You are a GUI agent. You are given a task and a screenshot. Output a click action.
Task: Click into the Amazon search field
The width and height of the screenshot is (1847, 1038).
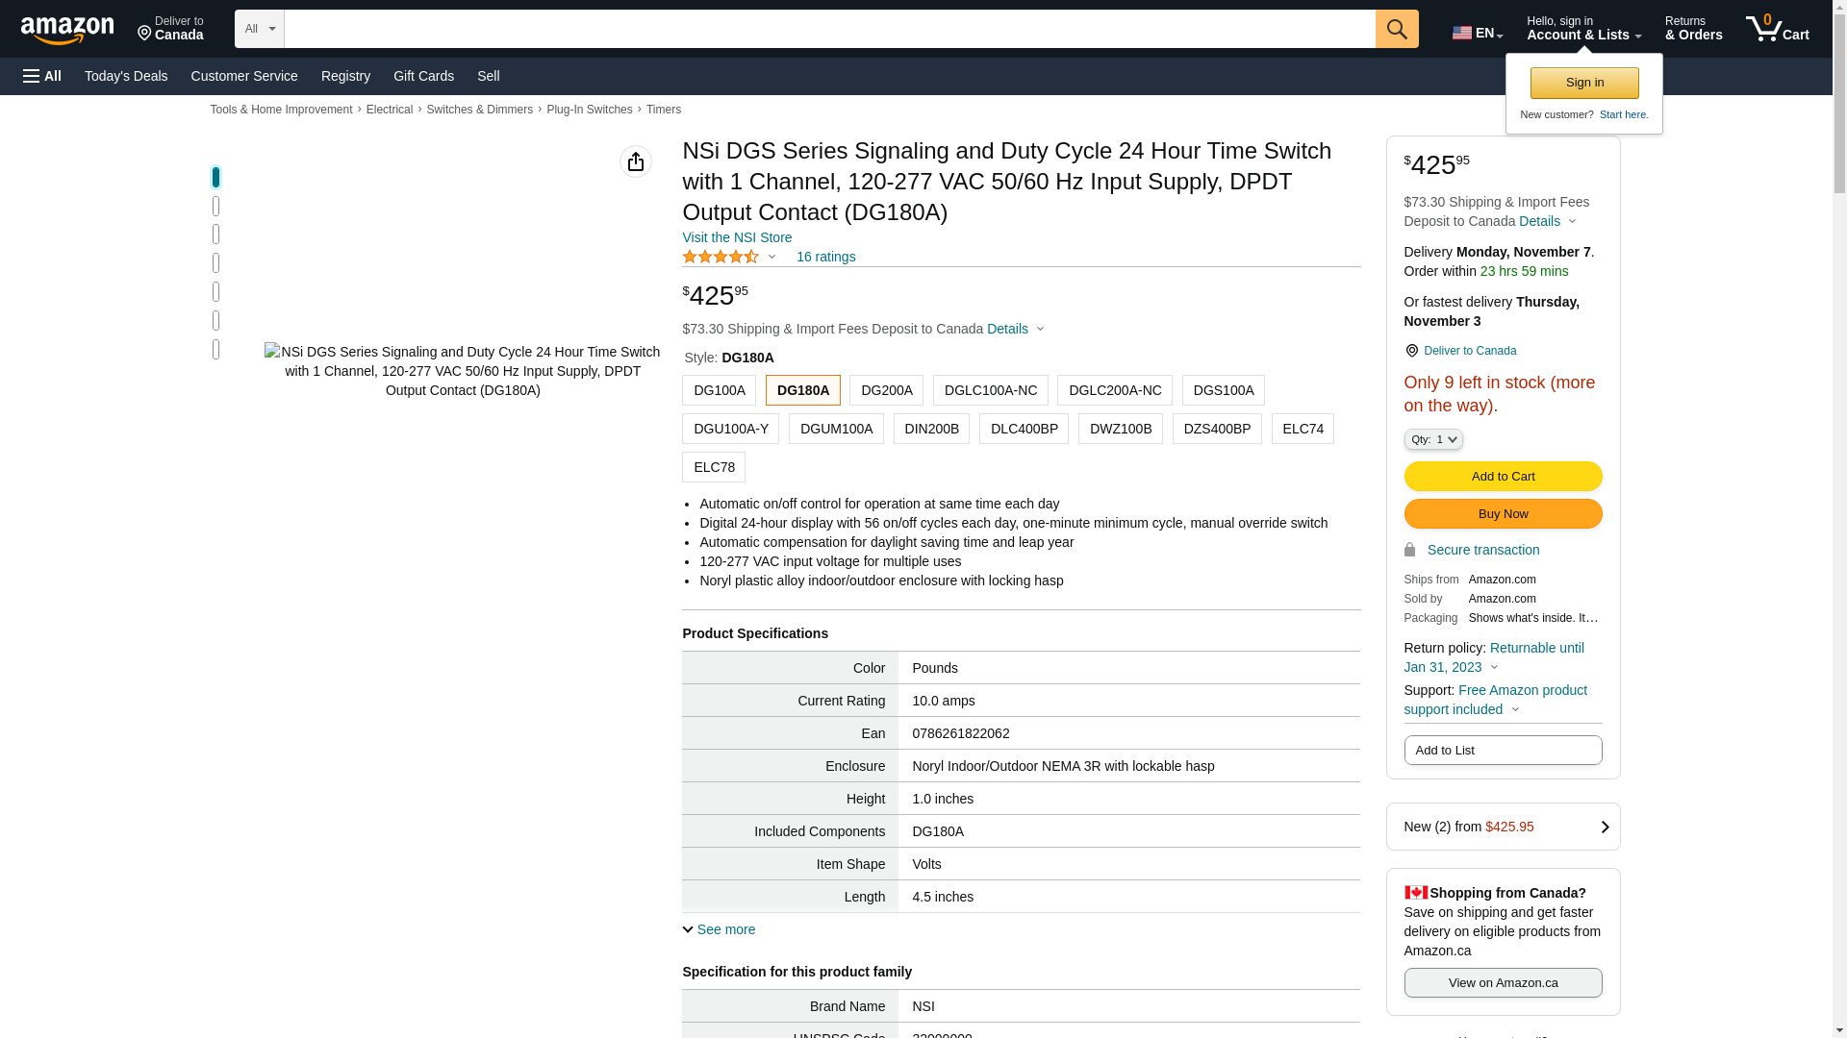coord(829,29)
